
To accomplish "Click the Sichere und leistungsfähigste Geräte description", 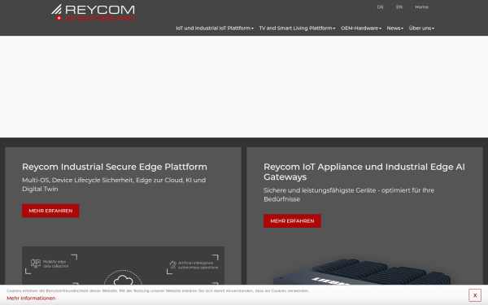I will coord(349,195).
